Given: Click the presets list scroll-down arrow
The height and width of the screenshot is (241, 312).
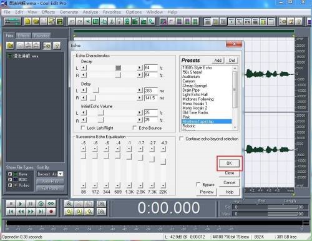Looking at the screenshot, I should point(235,127).
